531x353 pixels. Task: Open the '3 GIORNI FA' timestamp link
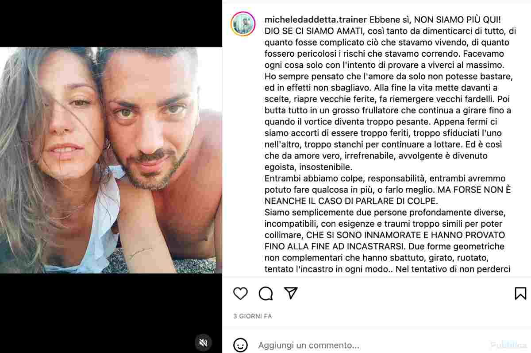point(253,316)
